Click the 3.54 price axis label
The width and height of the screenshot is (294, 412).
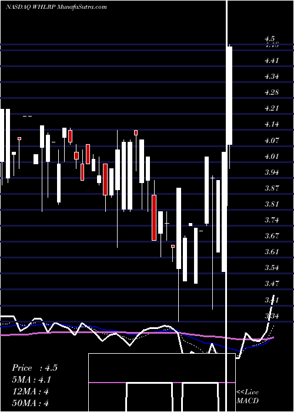272,268
